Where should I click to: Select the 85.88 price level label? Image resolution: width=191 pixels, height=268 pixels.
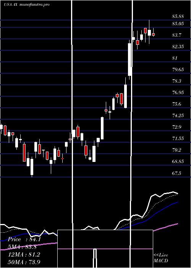pyautogui.click(x=178, y=16)
